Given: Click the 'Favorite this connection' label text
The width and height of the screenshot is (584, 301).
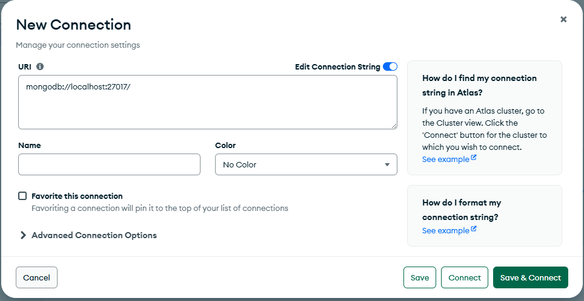Looking at the screenshot, I should click(x=77, y=196).
